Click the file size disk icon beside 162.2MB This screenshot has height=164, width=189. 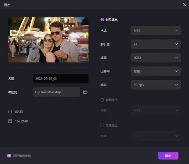click(x=10, y=121)
